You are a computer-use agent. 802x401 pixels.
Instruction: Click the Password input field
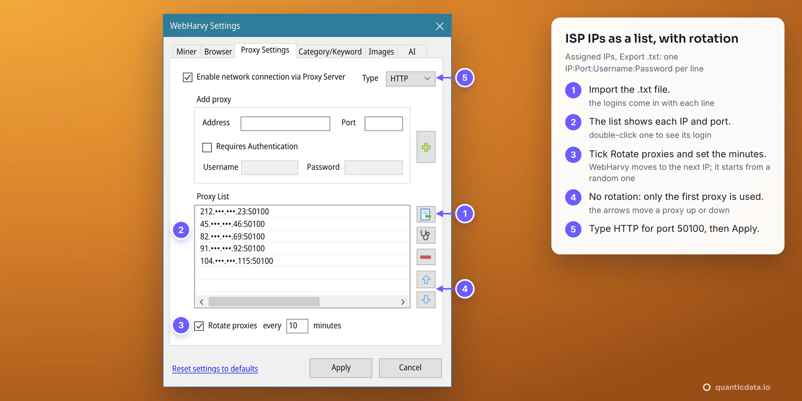[374, 167]
